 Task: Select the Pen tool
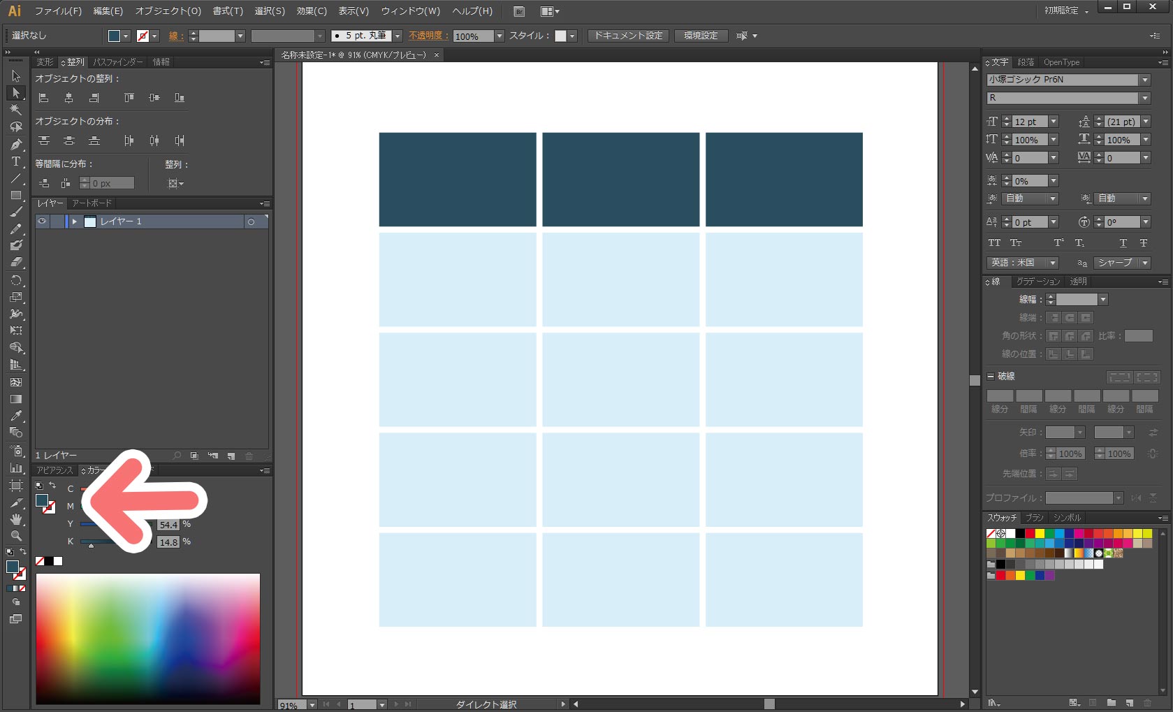pyautogui.click(x=16, y=145)
